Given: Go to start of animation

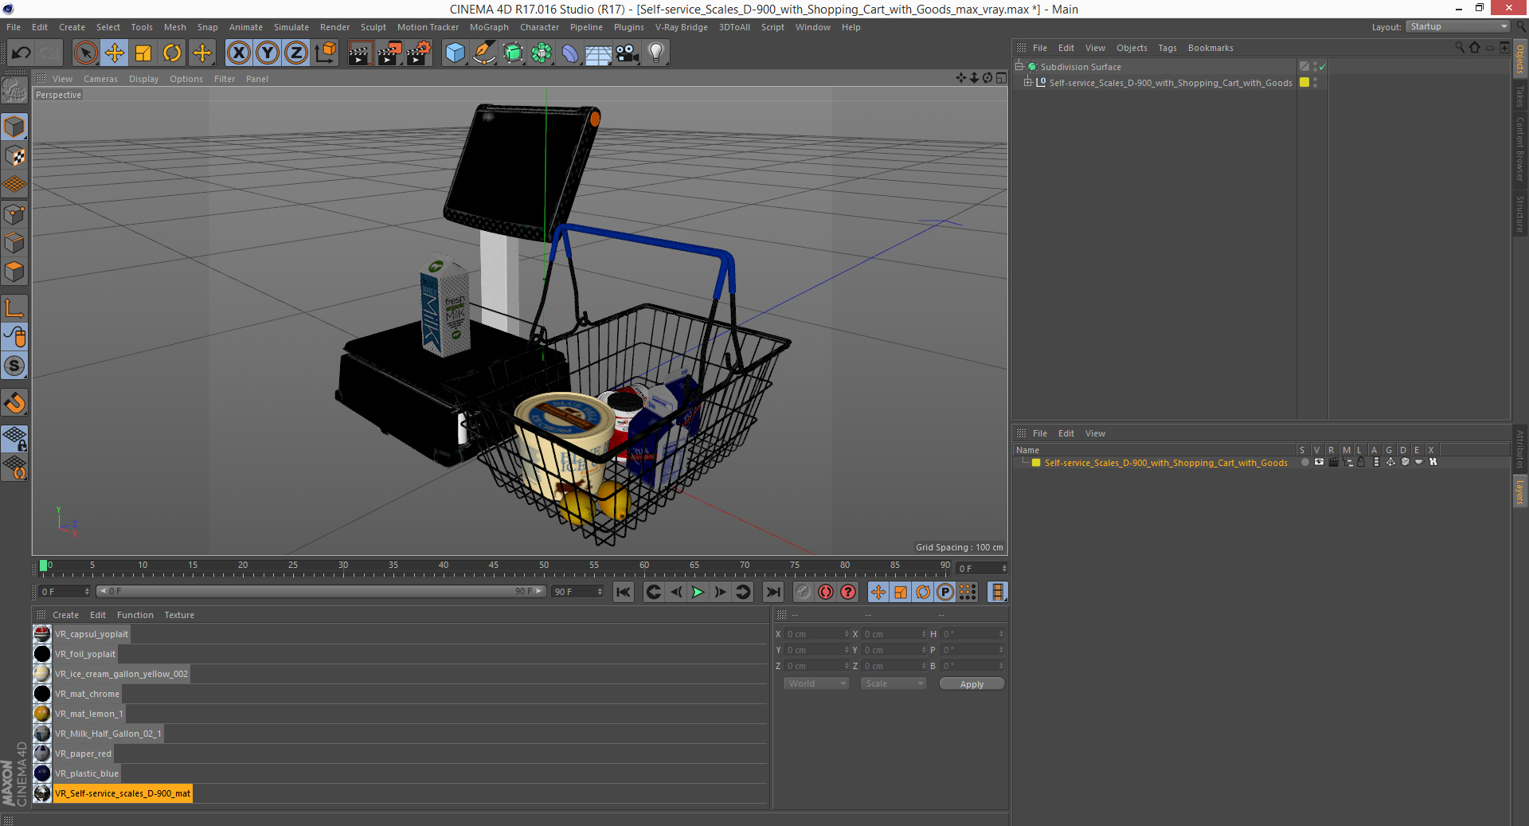Looking at the screenshot, I should pos(624,592).
